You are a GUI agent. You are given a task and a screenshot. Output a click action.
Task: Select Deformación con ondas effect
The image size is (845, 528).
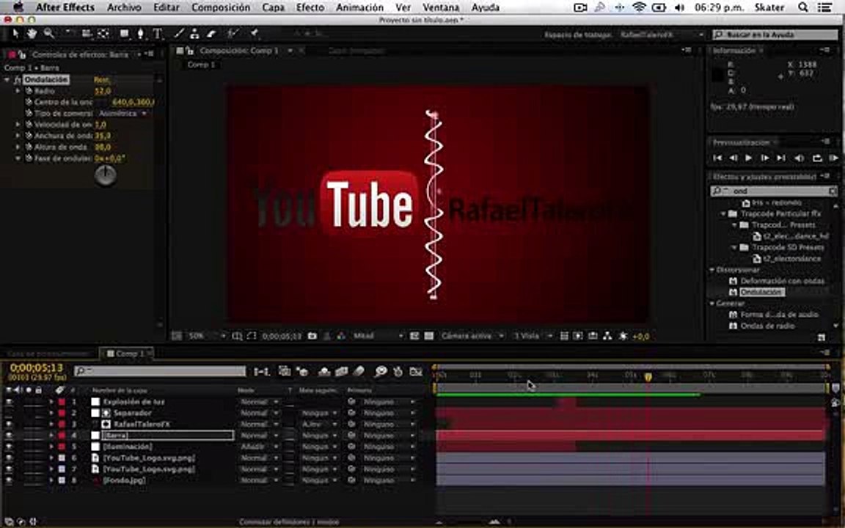point(782,281)
